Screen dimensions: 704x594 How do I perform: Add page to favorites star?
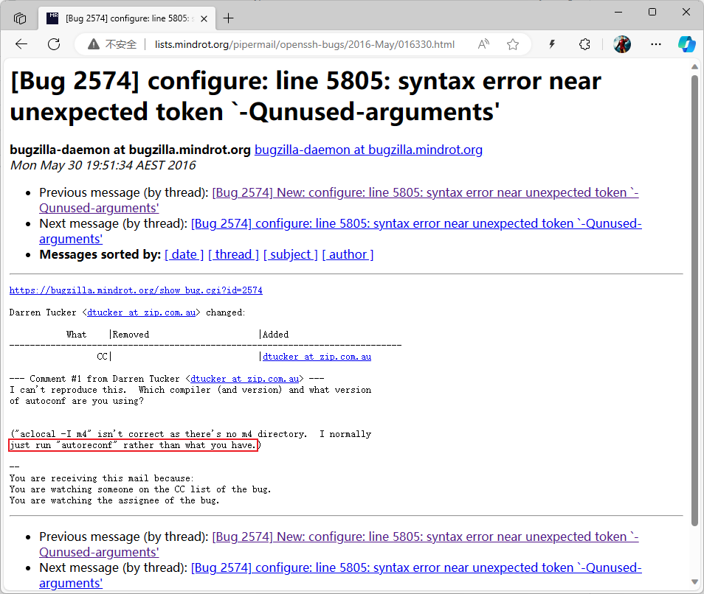pyautogui.click(x=513, y=44)
